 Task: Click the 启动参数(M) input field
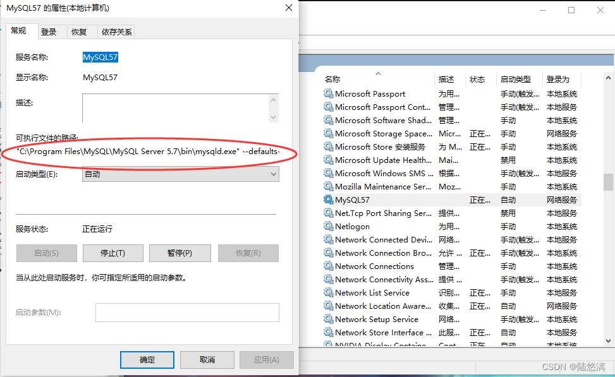click(187, 313)
